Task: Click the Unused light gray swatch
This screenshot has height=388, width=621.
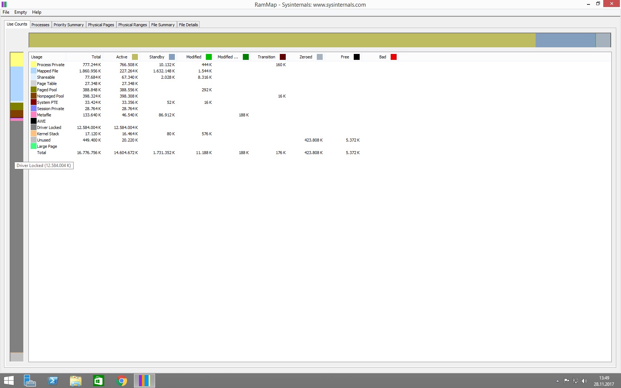Action: pos(34,140)
